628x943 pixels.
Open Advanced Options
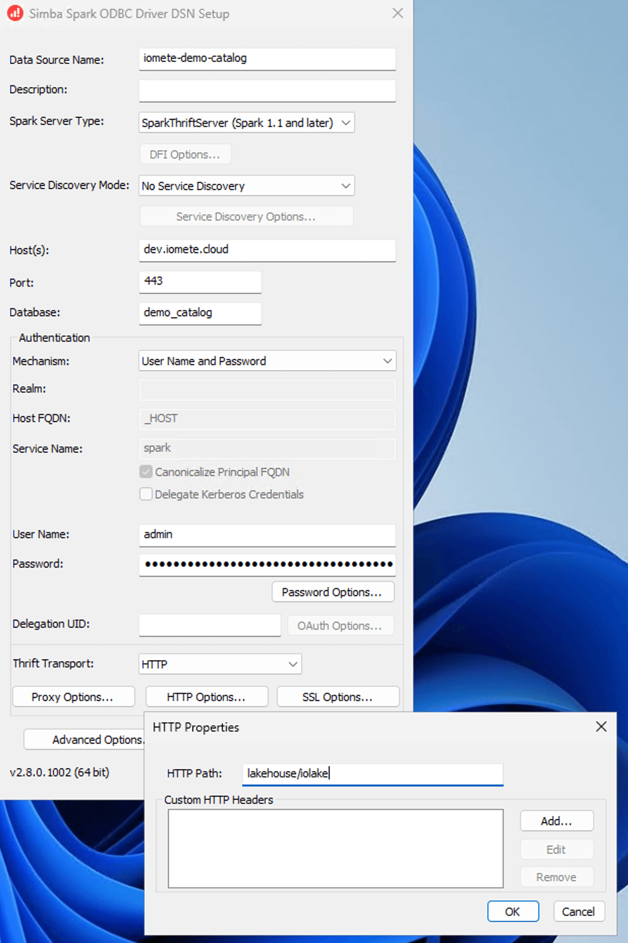(x=84, y=739)
